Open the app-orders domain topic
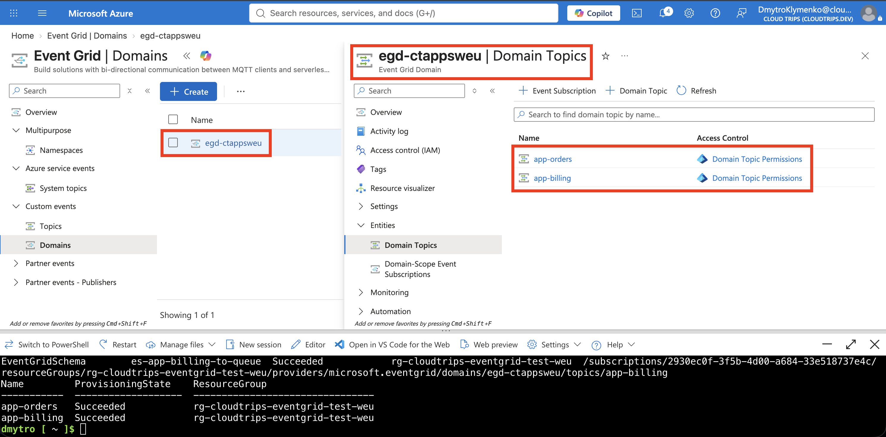This screenshot has height=437, width=886. (553, 159)
